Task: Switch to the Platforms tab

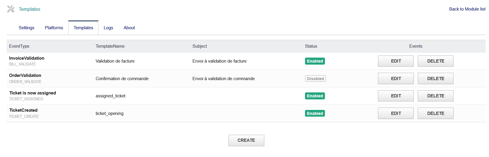Action: [x=54, y=28]
